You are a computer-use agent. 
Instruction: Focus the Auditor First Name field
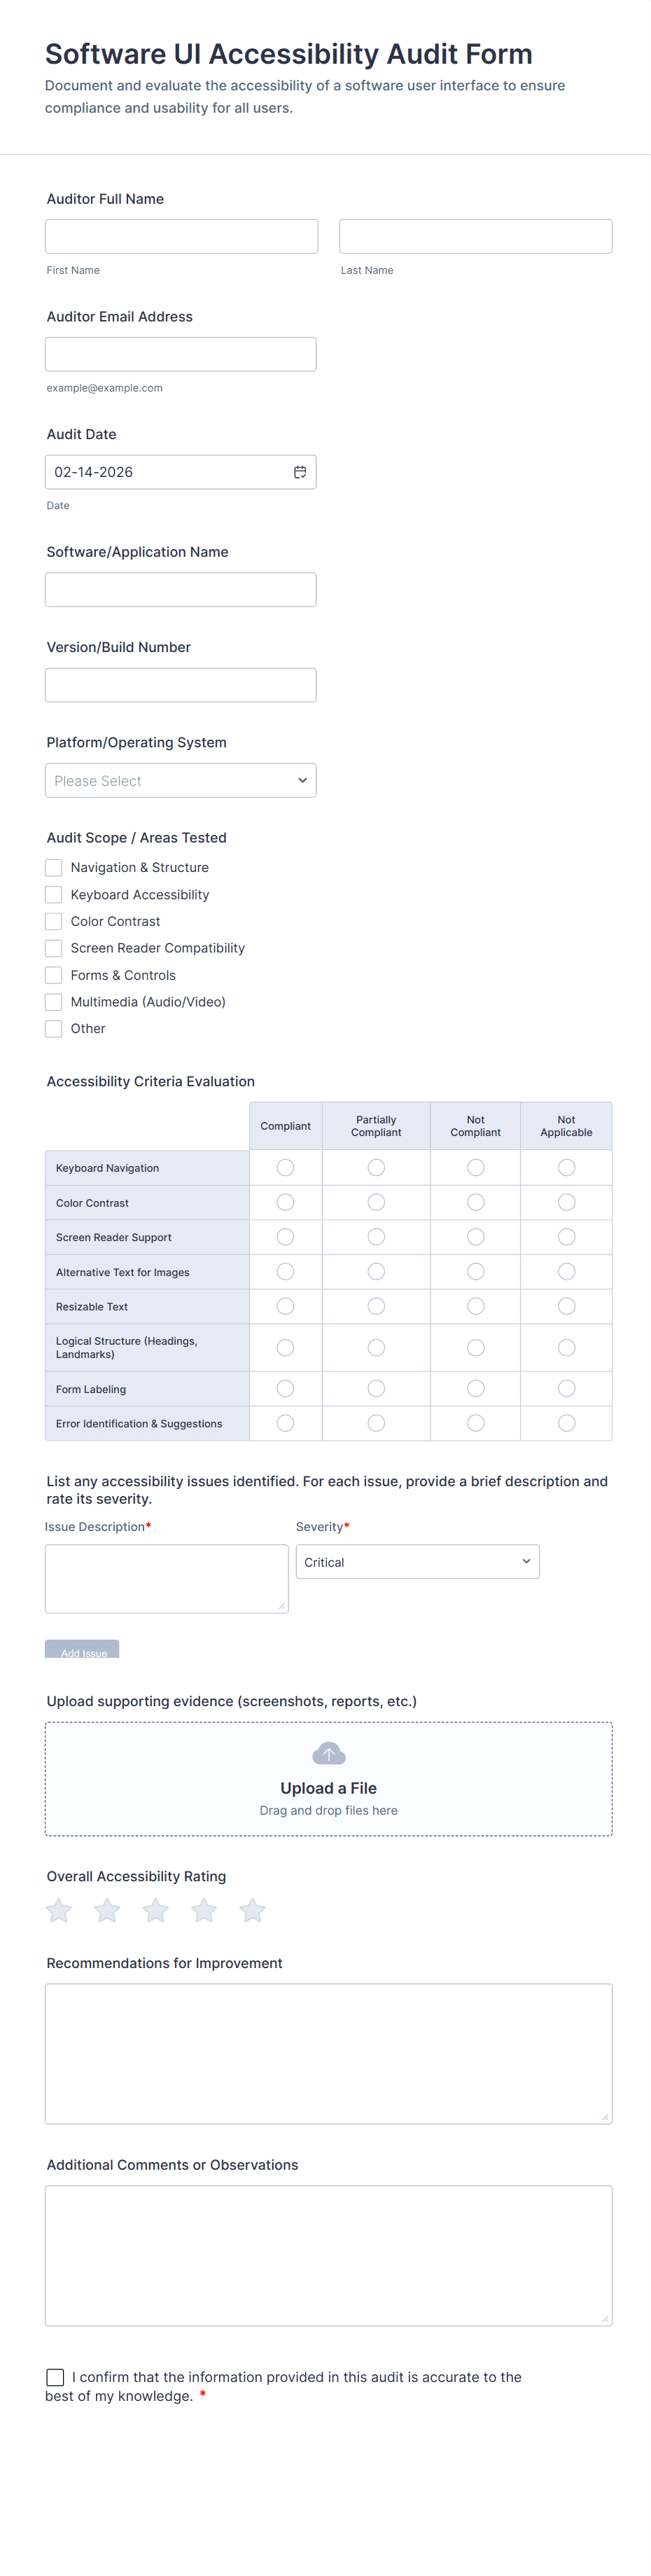pyautogui.click(x=181, y=236)
